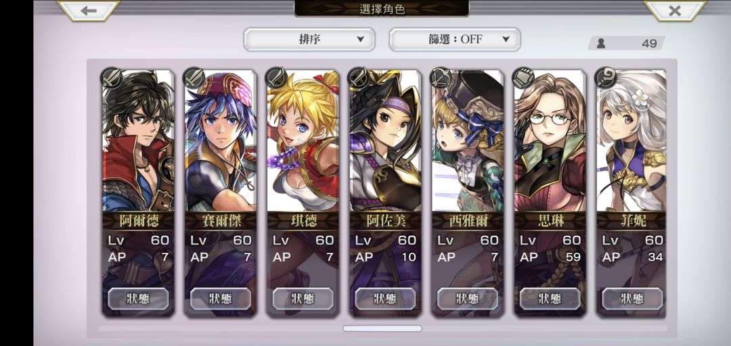The image size is (731, 346).
Task: Click the 狀態 button under 琪德
Action: point(303,299)
